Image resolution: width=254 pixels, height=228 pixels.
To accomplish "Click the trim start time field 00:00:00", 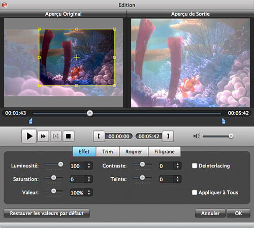I will [119, 136].
